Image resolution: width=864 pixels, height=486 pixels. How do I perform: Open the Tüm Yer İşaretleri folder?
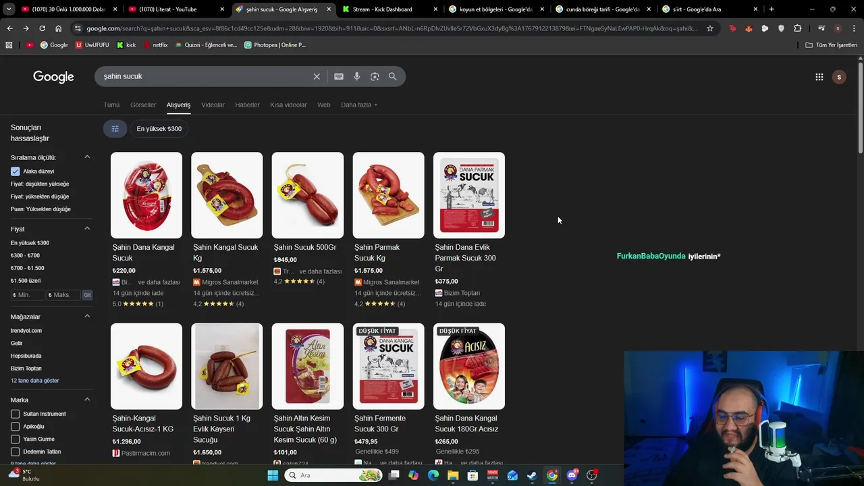[832, 45]
